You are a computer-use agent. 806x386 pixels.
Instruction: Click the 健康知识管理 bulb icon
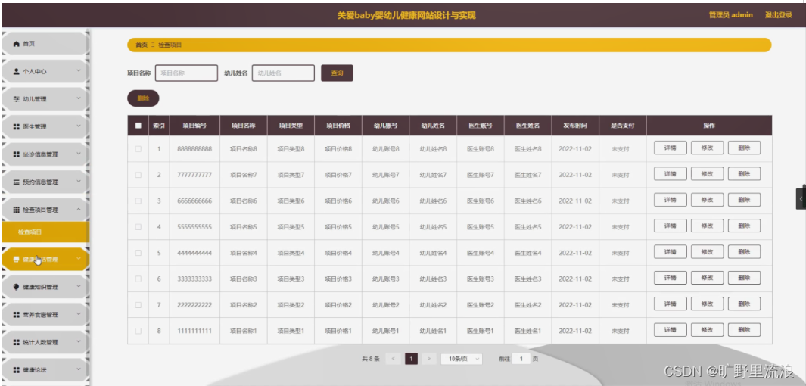coord(16,287)
